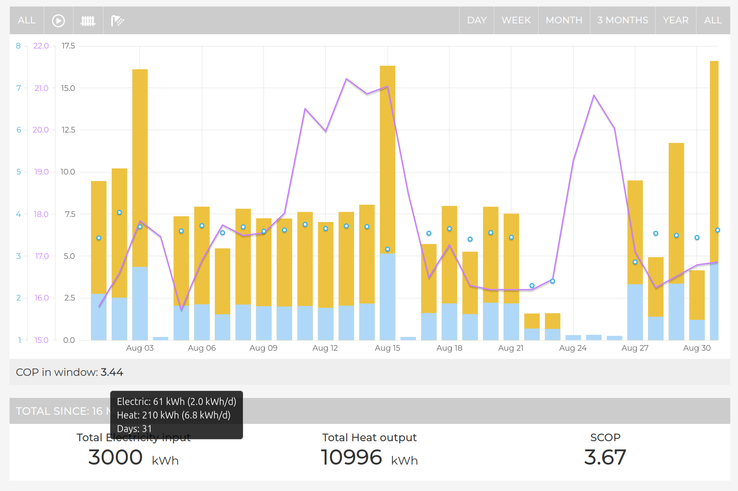
Task: Click the SCOP 3.67 value
Action: tap(605, 458)
